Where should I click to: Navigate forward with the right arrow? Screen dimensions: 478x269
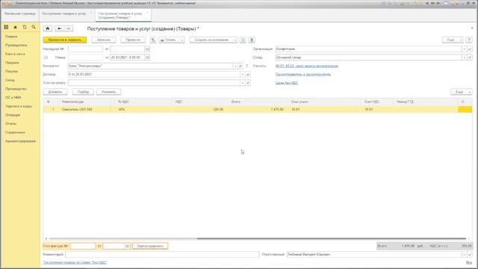click(68, 28)
